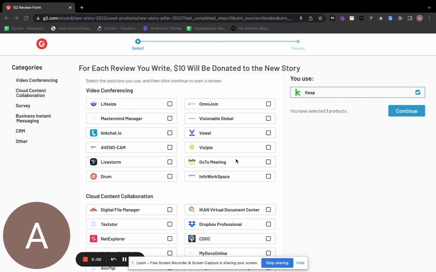Jump to the CRM category
Viewport: 436px width, 272px height.
coord(20,131)
